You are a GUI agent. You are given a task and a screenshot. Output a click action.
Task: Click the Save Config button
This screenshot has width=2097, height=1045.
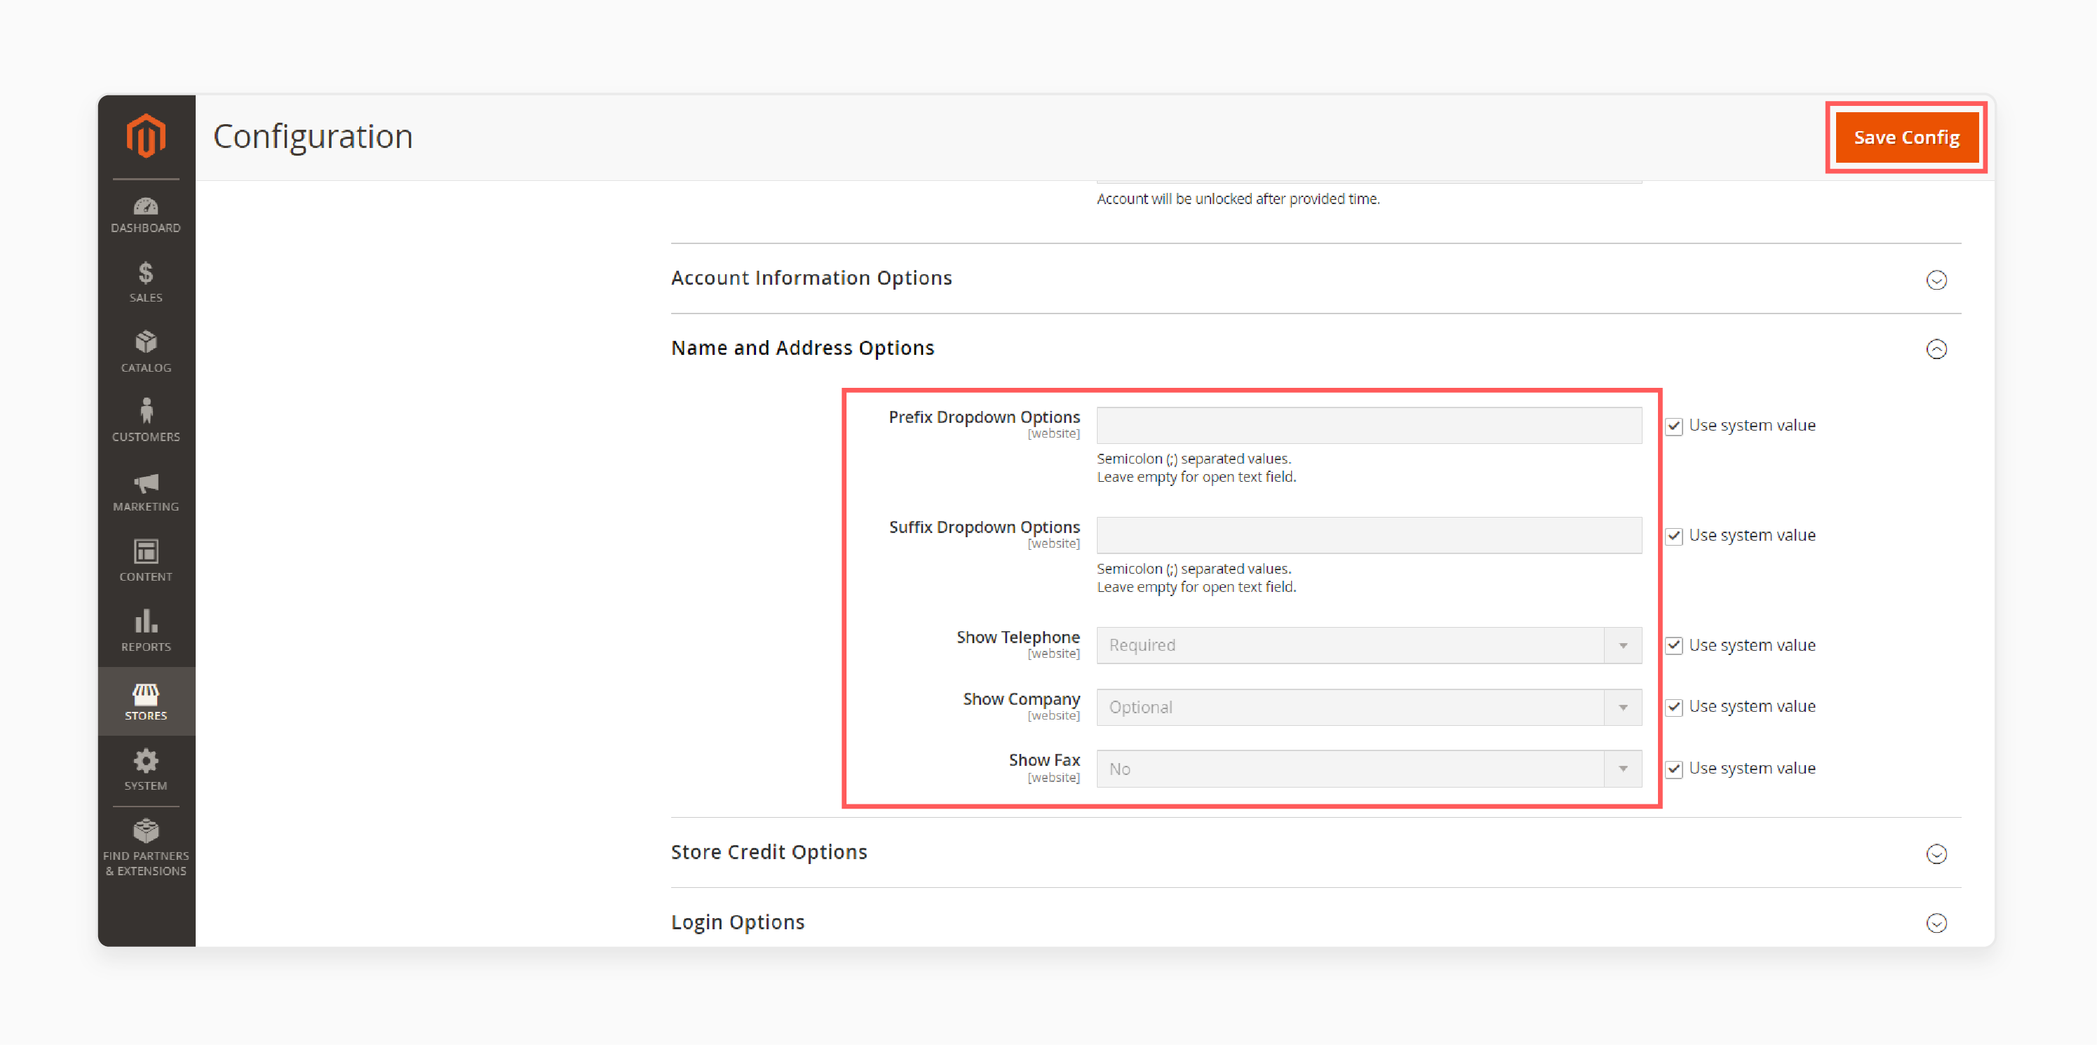pyautogui.click(x=1906, y=137)
